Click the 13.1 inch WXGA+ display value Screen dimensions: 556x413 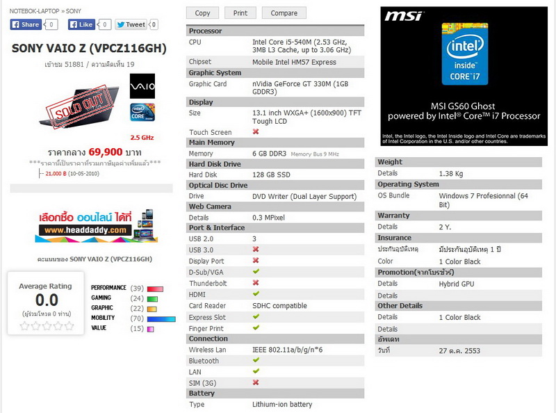coord(306,117)
